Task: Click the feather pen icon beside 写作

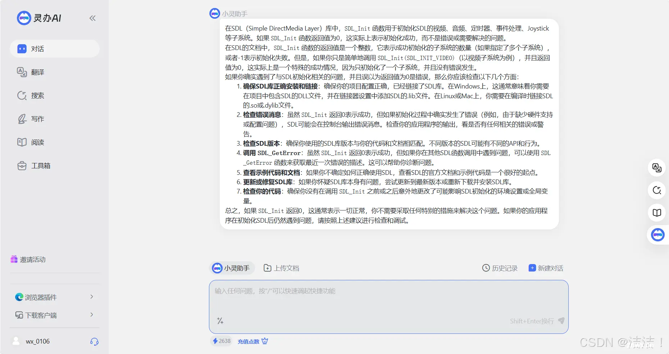Action: [x=22, y=119]
